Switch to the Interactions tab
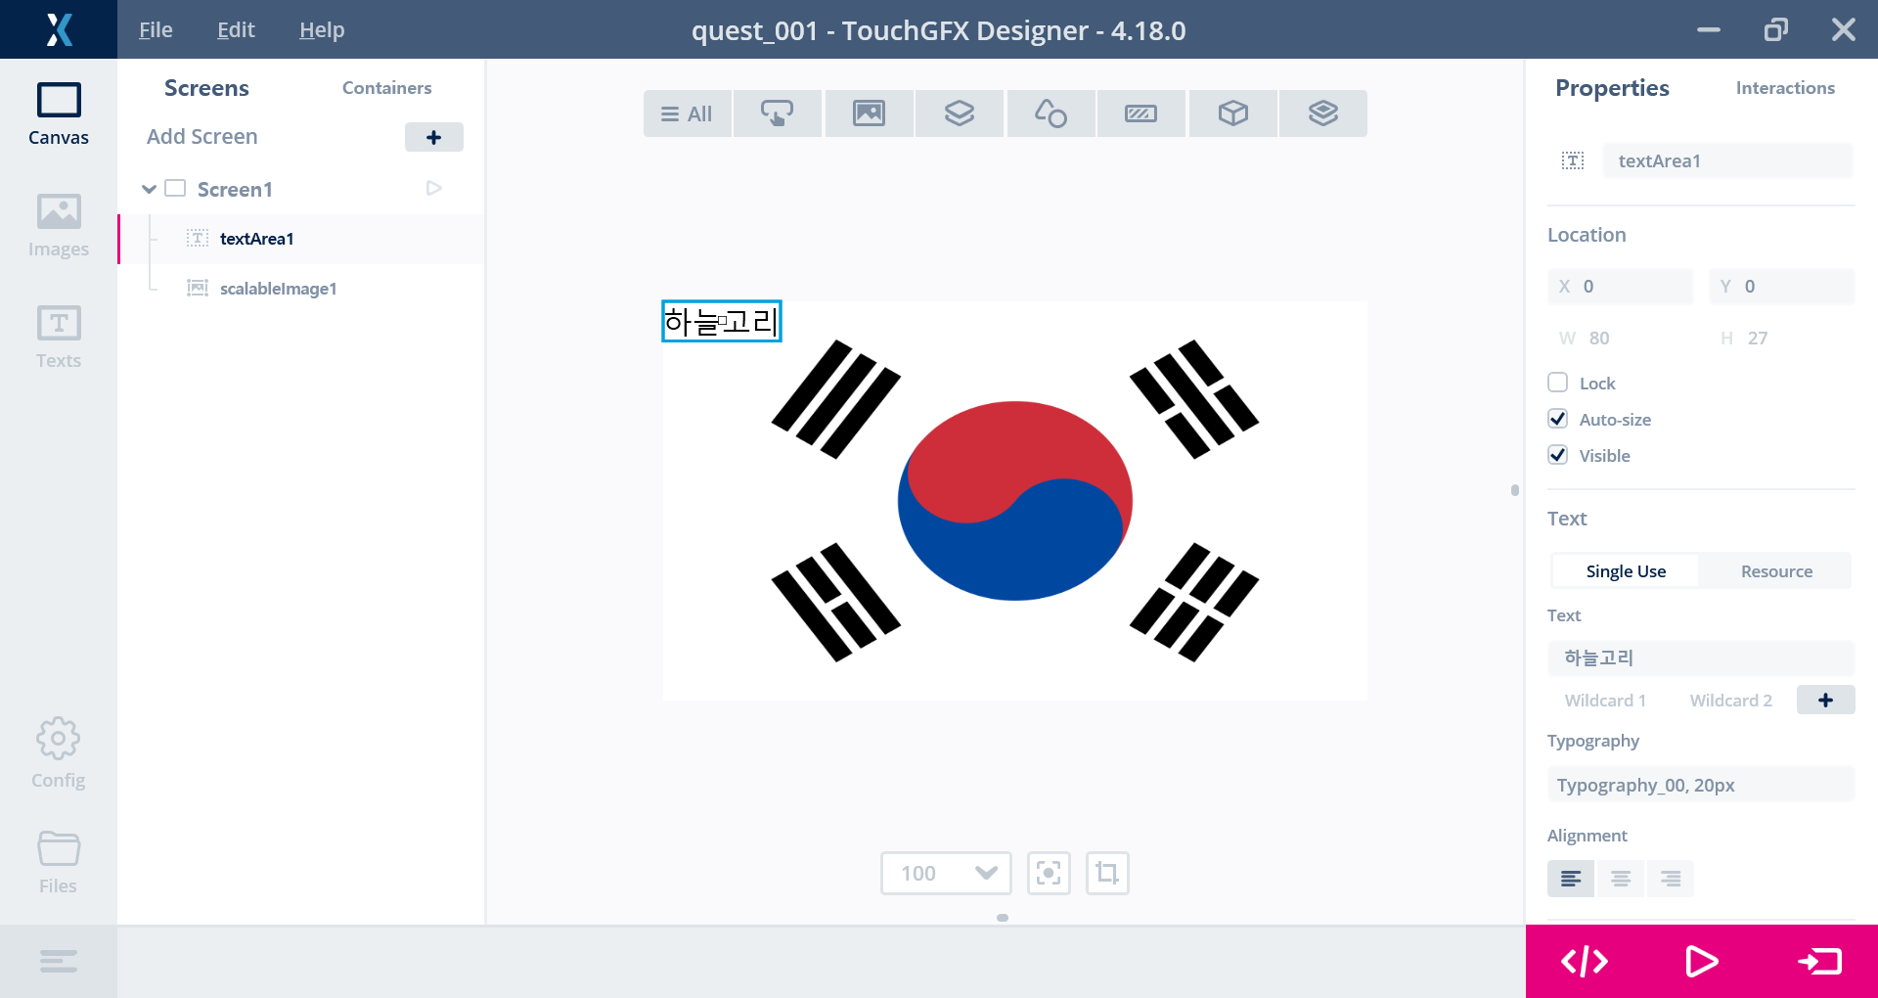This screenshot has width=1878, height=998. (1785, 88)
